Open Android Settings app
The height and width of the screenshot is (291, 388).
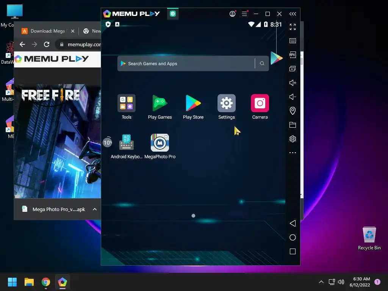tap(227, 103)
